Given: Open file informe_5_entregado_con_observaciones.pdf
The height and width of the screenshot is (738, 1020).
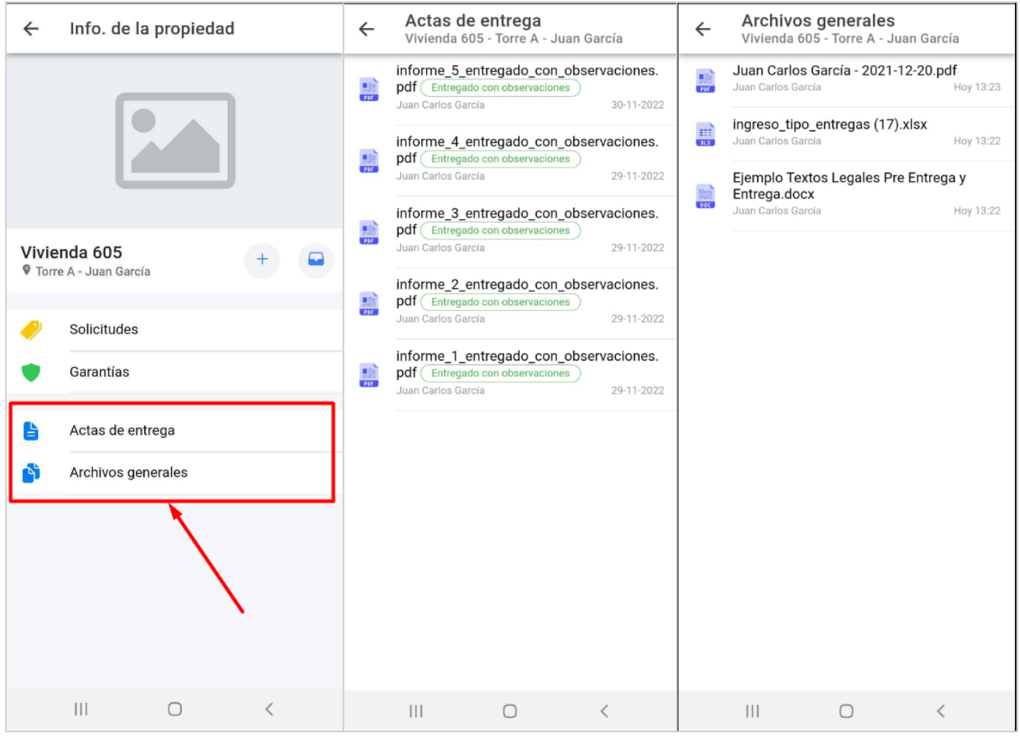Looking at the screenshot, I should coord(510,89).
